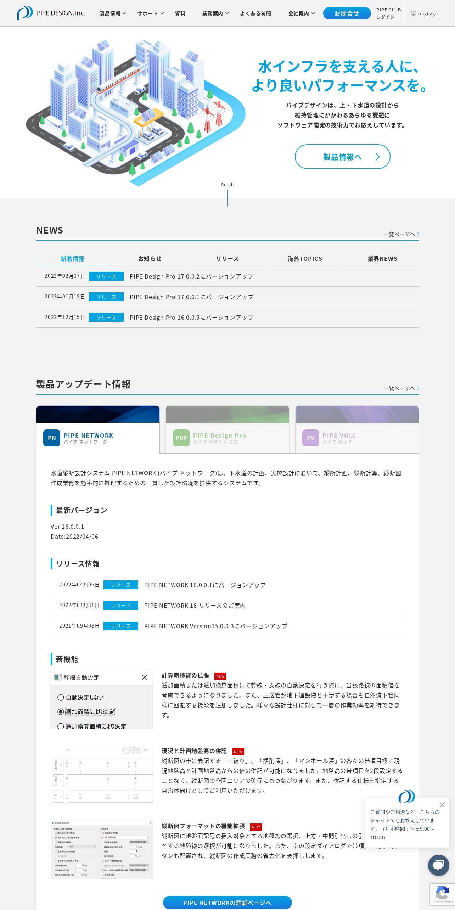Screen dimensions: 455x910
Task: Open the よくある質問 menu item
Action: coord(255,13)
